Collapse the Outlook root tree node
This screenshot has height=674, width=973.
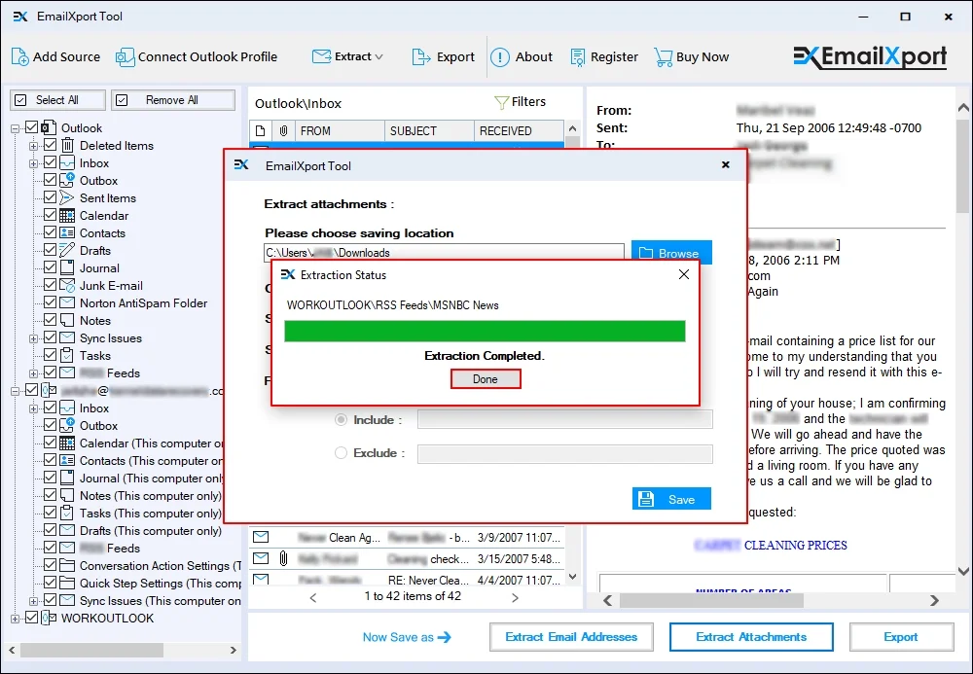point(16,128)
